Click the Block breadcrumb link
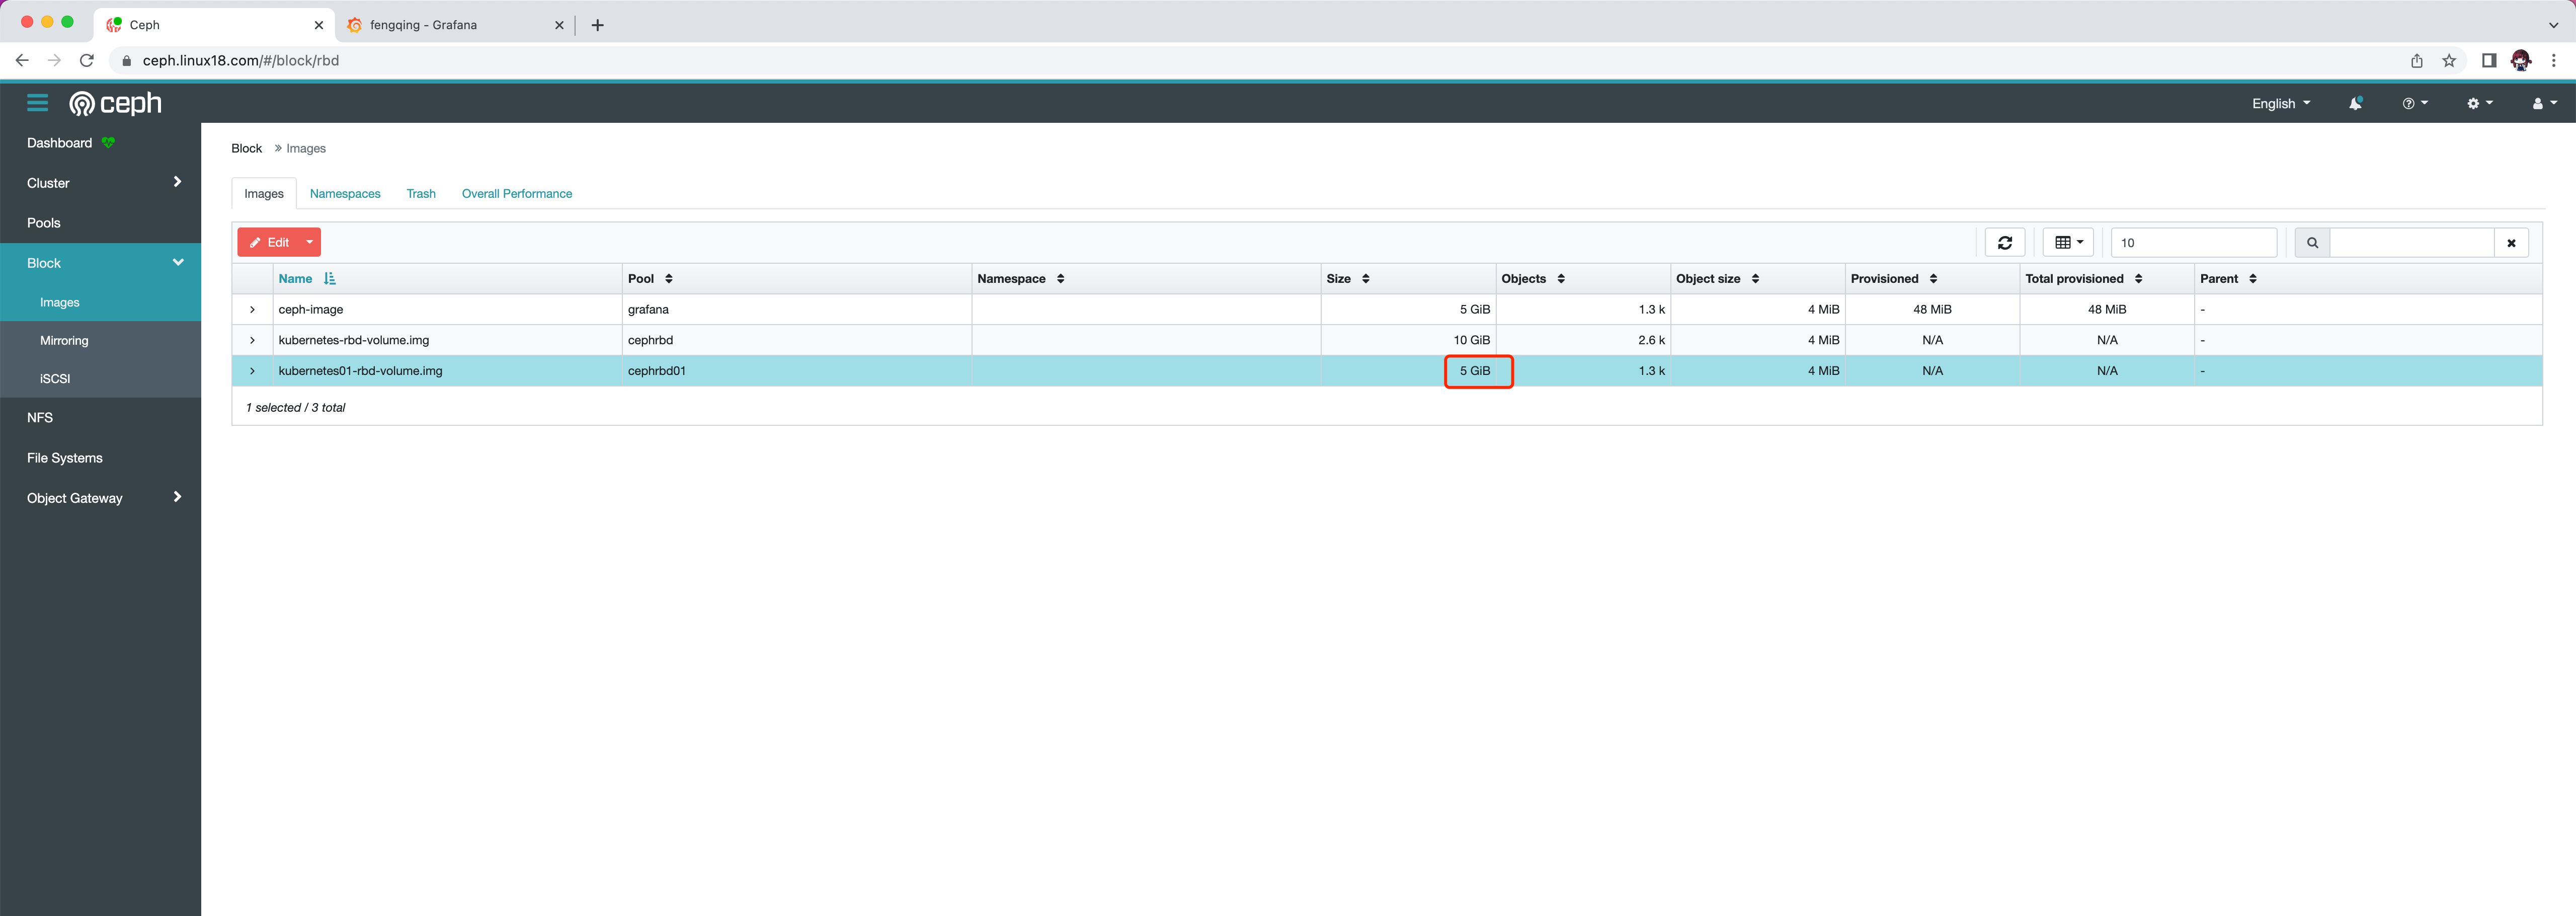The image size is (2576, 916). [x=246, y=148]
